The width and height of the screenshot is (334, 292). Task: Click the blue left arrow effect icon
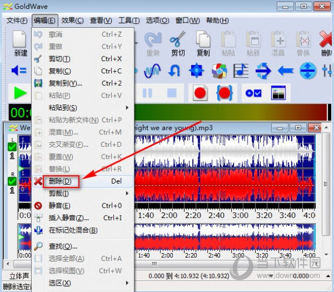285,71
